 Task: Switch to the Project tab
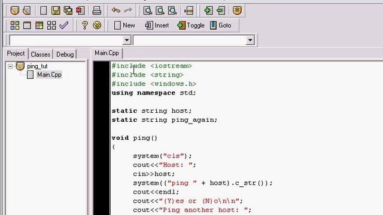tap(16, 54)
